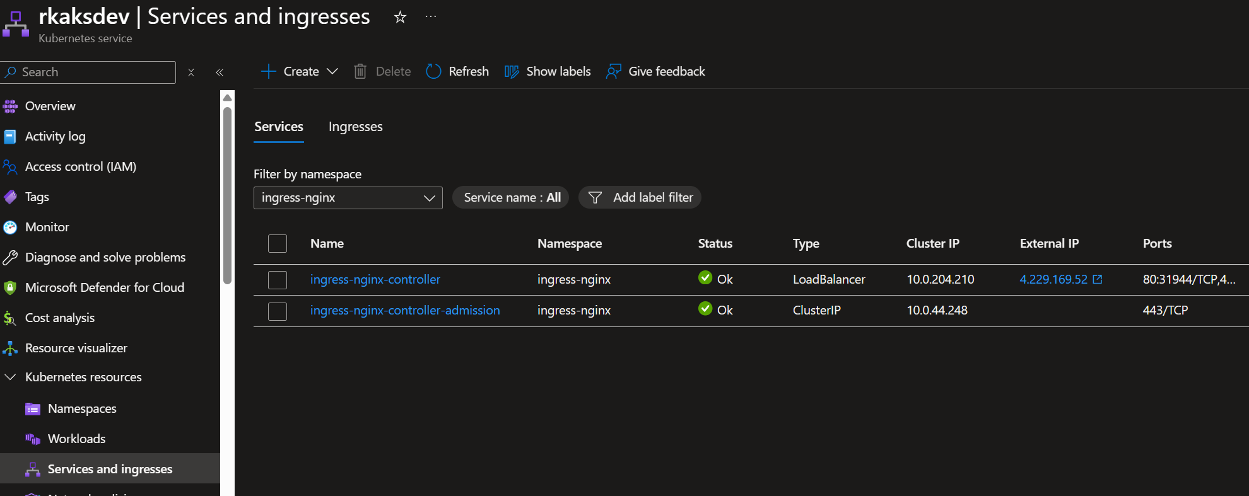1249x496 pixels.
Task: Open external IP 4.229.169.52 link
Action: [1053, 279]
